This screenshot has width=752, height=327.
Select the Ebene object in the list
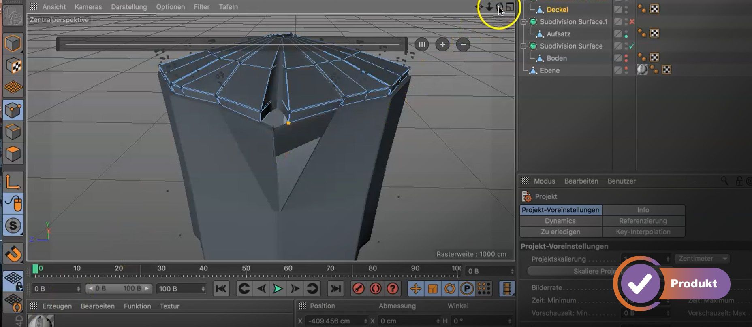pyautogui.click(x=549, y=70)
